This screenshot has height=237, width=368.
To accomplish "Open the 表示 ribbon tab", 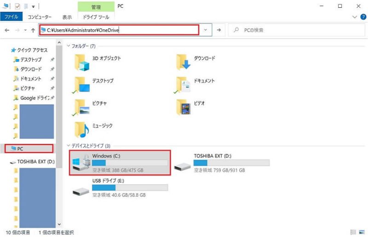I will click(67, 17).
